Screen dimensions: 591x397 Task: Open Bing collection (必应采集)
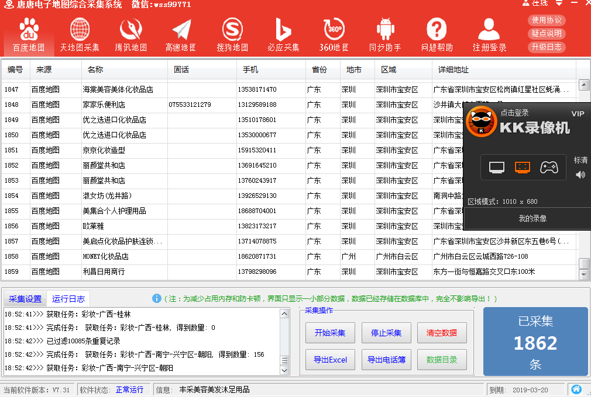click(283, 35)
